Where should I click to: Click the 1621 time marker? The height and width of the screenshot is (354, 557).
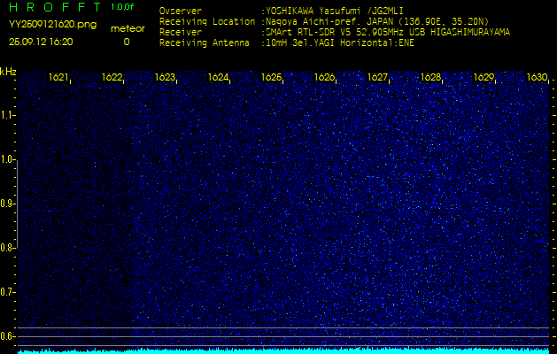(x=58, y=77)
